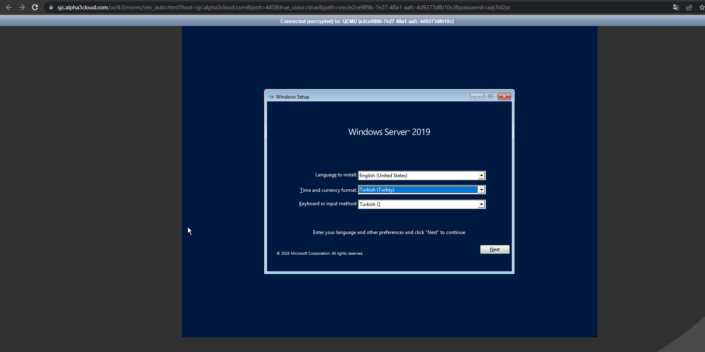Close the Windows Setup dialog
Viewport: 705px width, 352px height.
504,97
